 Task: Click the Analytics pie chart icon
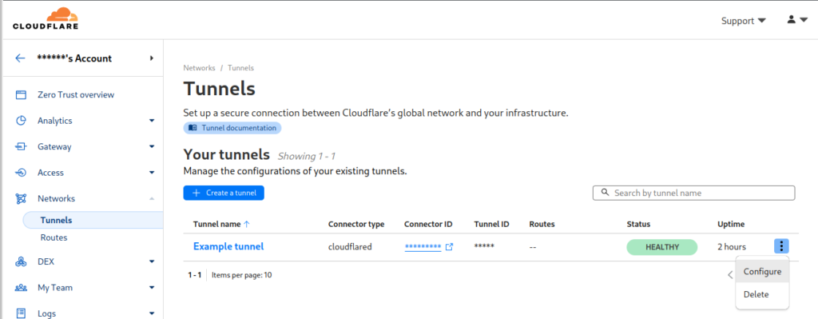21,121
